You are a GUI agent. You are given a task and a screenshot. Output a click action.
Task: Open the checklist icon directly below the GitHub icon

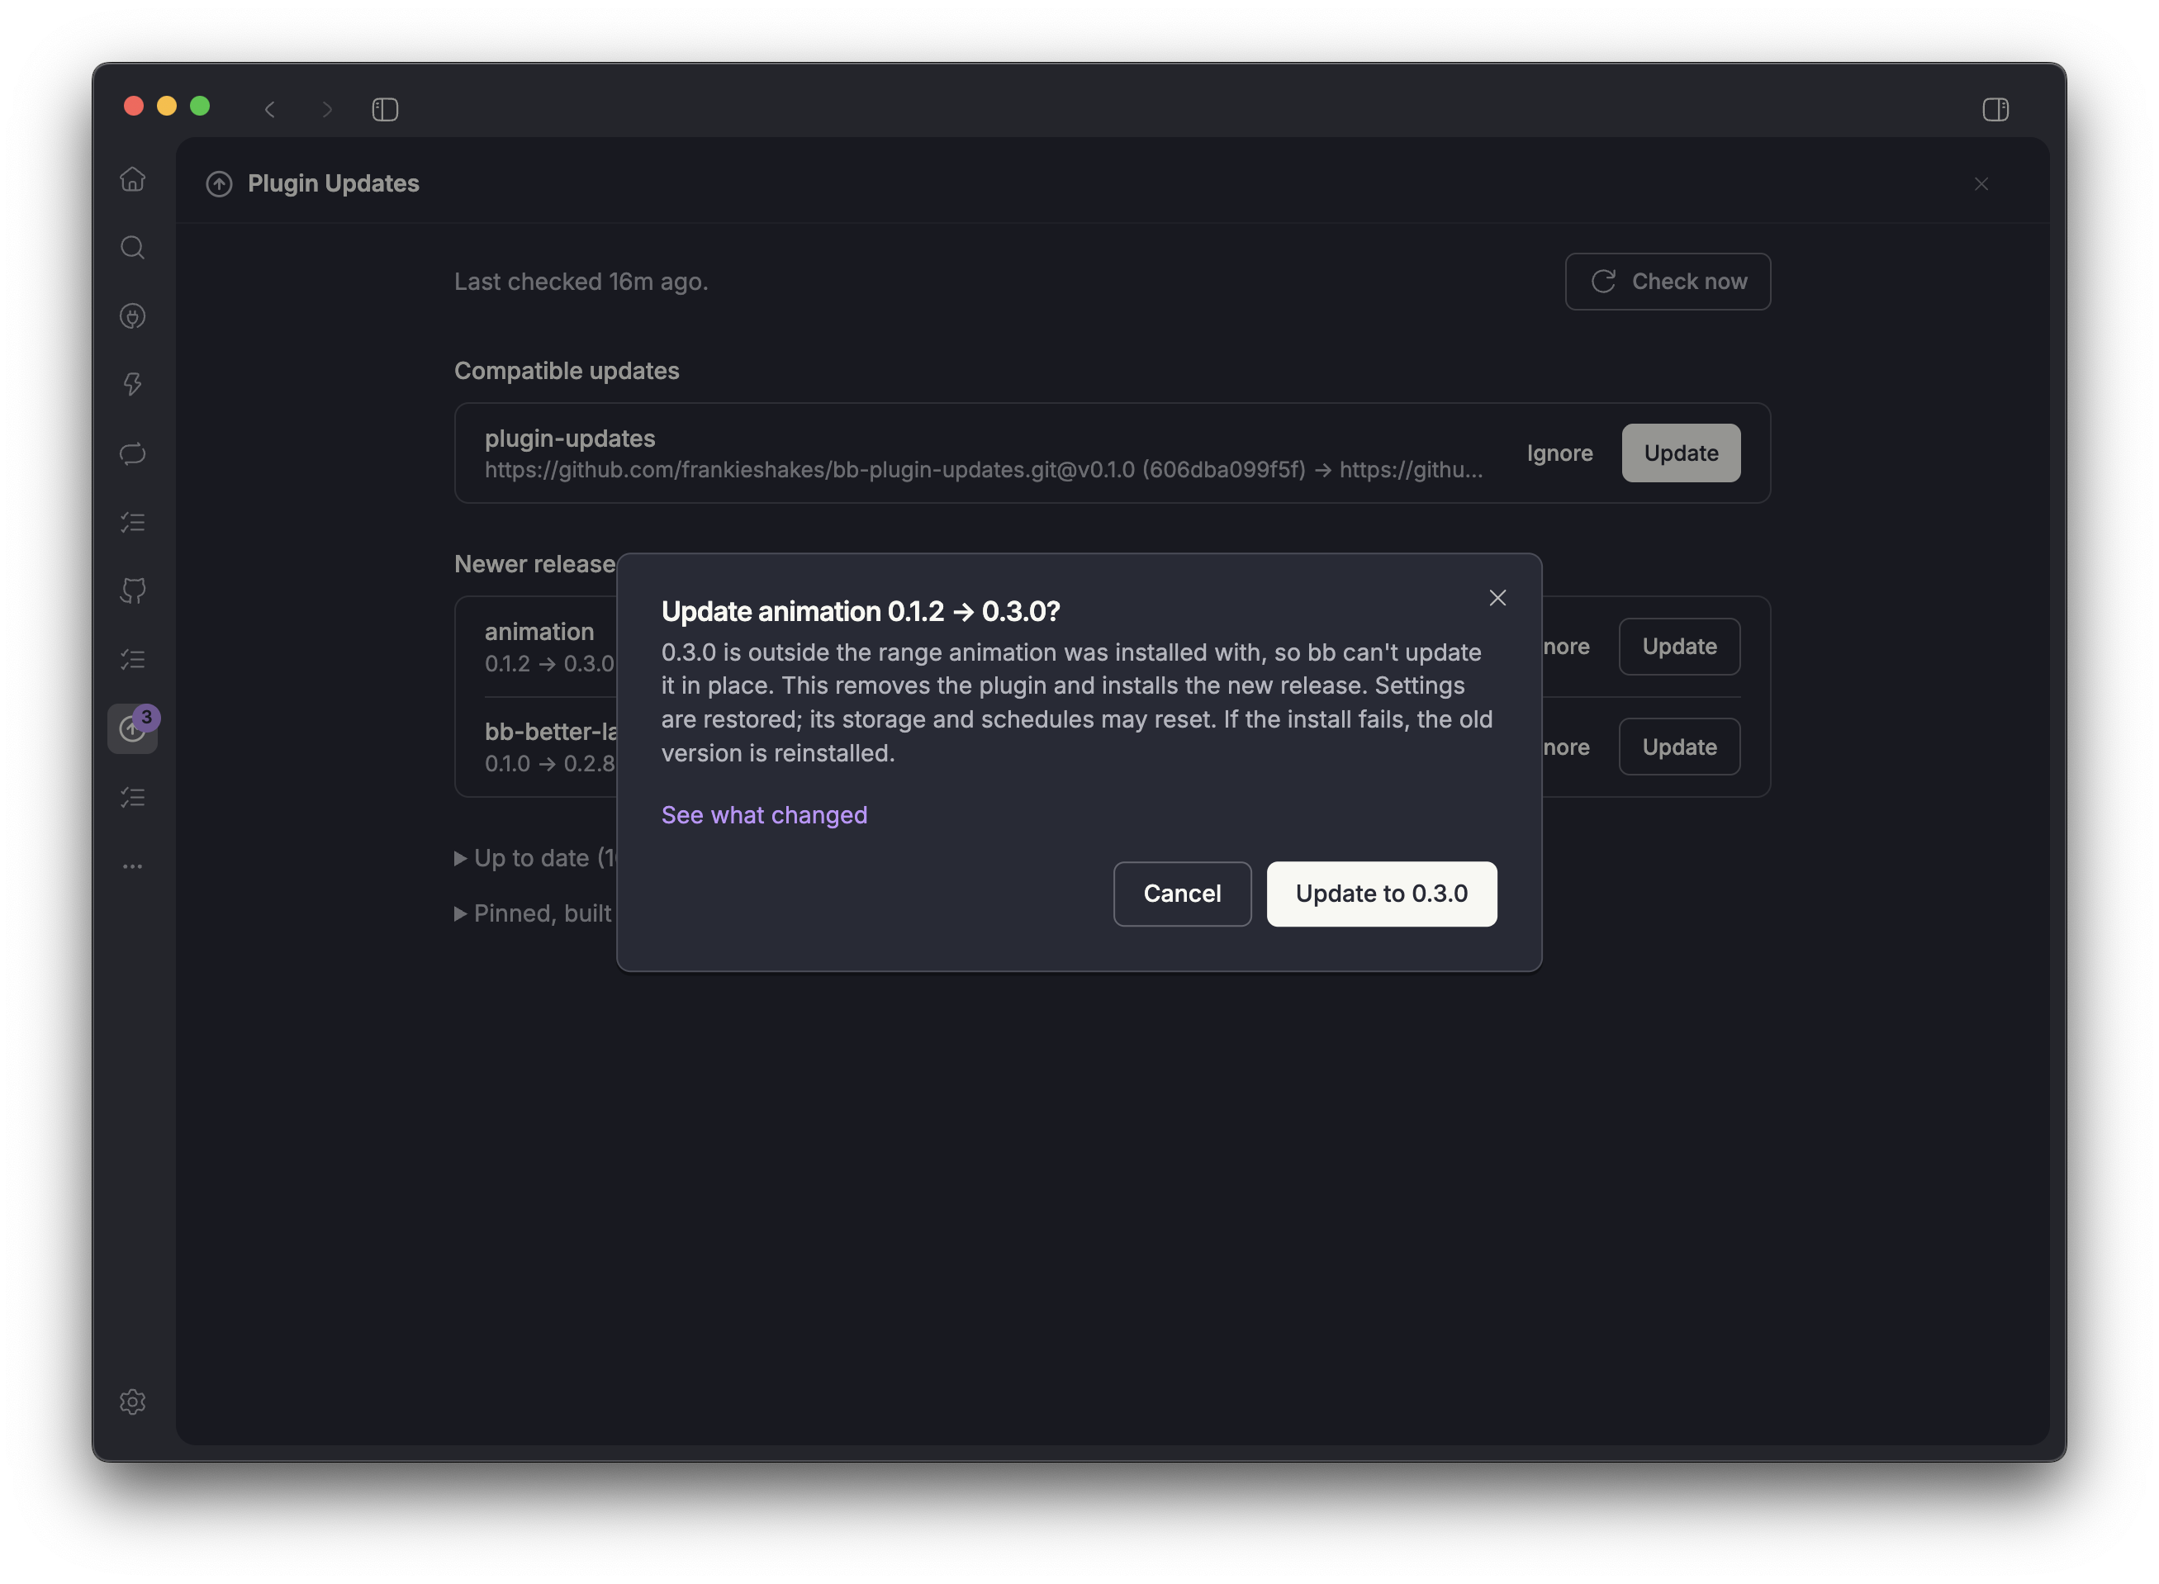tap(132, 660)
